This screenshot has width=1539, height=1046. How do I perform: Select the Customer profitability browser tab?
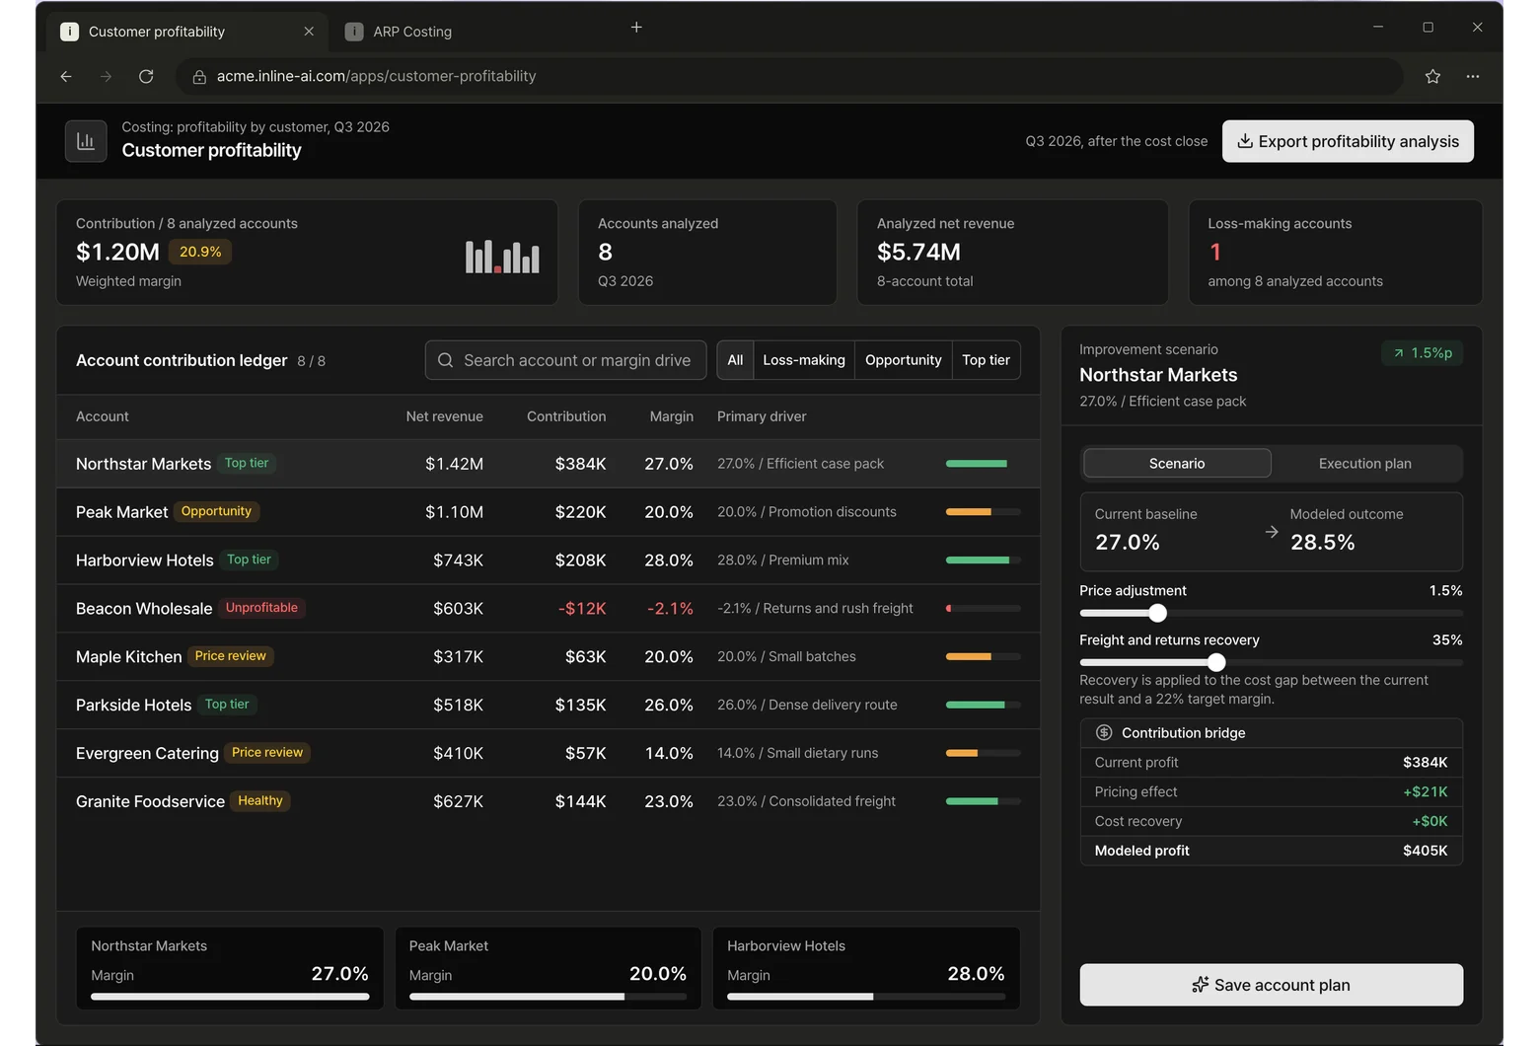point(187,32)
